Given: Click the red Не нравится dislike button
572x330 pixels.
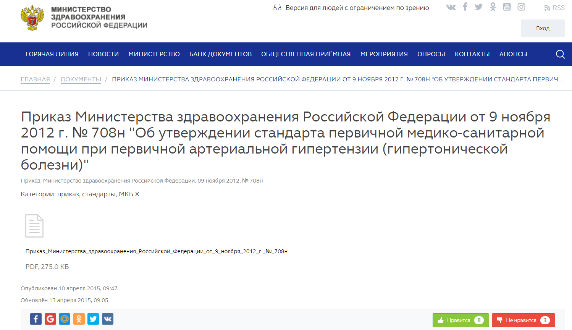Looking at the screenshot, I should [x=523, y=320].
